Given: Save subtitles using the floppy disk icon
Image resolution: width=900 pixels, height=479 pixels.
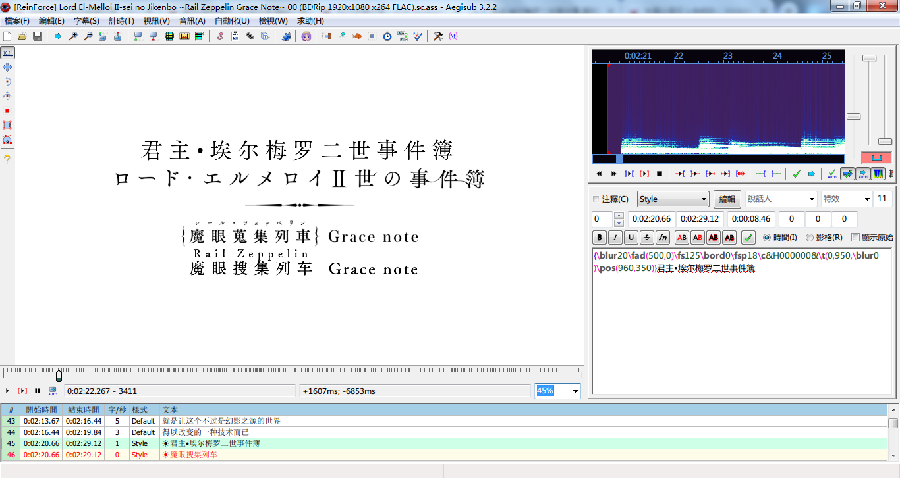Looking at the screenshot, I should (x=38, y=36).
